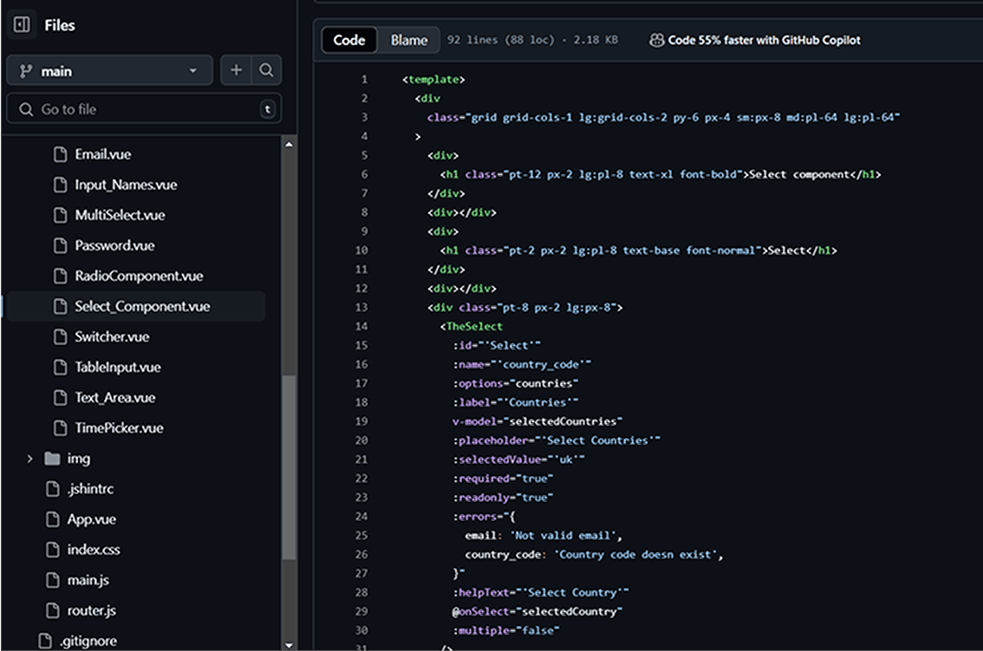Open TimePicker.vue file
The height and width of the screenshot is (651, 983).
click(x=119, y=428)
